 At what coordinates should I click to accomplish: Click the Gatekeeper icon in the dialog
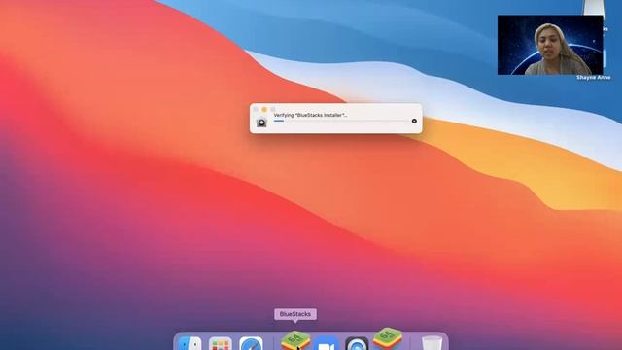(261, 122)
